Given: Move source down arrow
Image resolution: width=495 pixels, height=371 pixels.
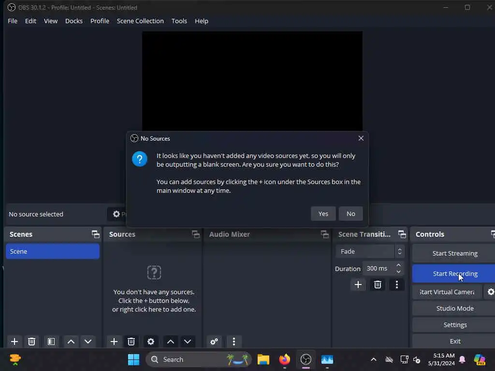Looking at the screenshot, I should pyautogui.click(x=188, y=342).
